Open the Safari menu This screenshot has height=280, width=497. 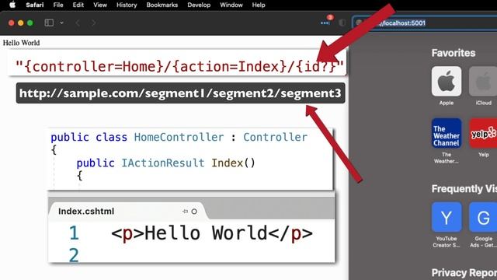tap(34, 5)
